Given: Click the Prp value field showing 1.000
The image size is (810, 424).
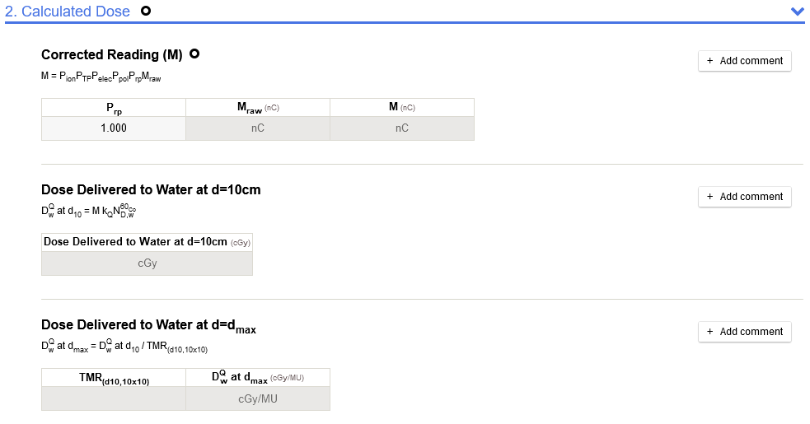Looking at the screenshot, I should coord(114,128).
